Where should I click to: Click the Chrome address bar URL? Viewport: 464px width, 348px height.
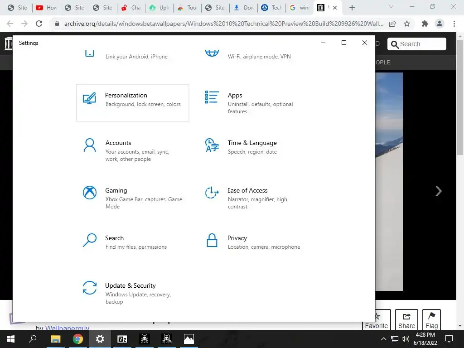(x=224, y=24)
